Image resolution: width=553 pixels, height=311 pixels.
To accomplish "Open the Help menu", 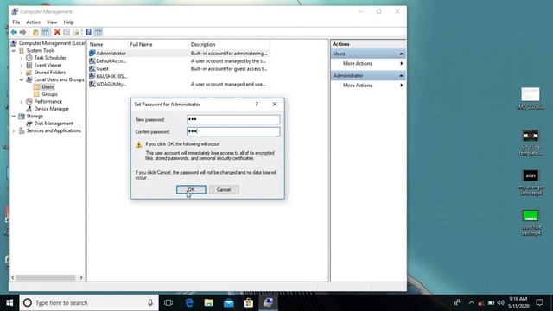I will click(x=68, y=22).
